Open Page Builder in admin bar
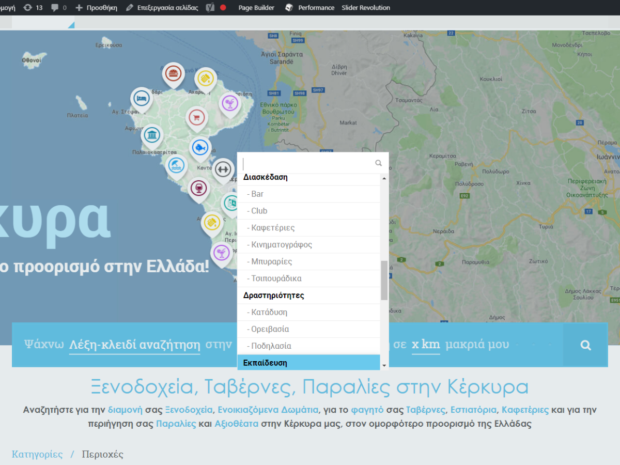The width and height of the screenshot is (620, 465). (x=256, y=8)
